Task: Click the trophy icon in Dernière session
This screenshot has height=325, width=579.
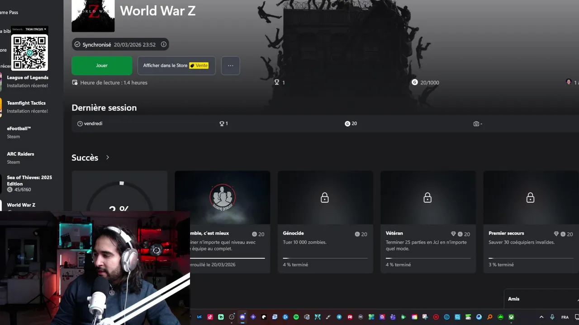Action: click(222, 124)
